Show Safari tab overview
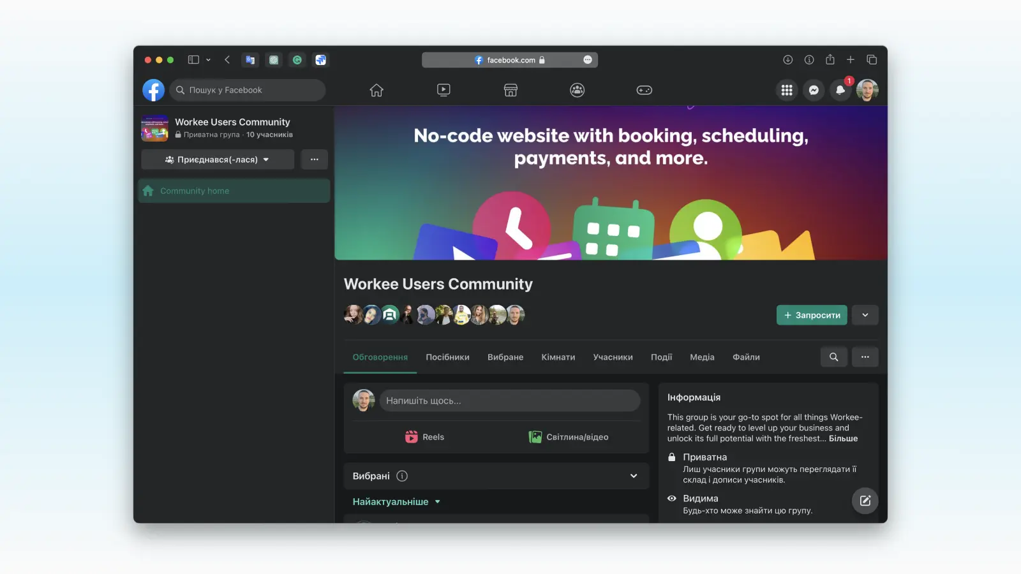1021x574 pixels. pos(872,60)
